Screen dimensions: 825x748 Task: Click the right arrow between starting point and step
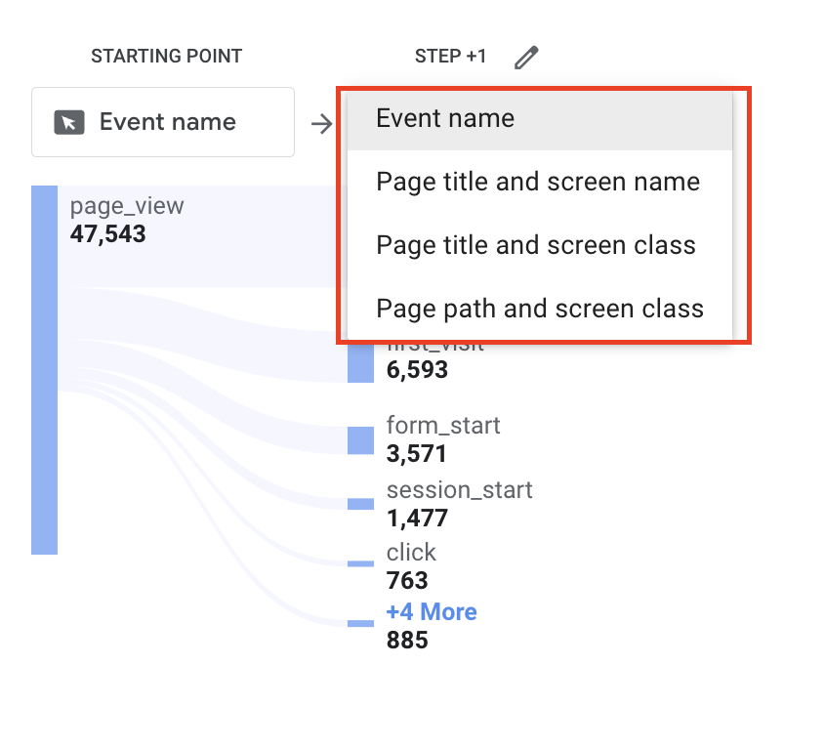point(321,123)
